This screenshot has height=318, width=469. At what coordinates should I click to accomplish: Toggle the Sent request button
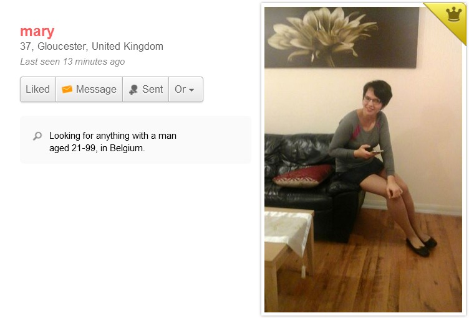pos(146,89)
